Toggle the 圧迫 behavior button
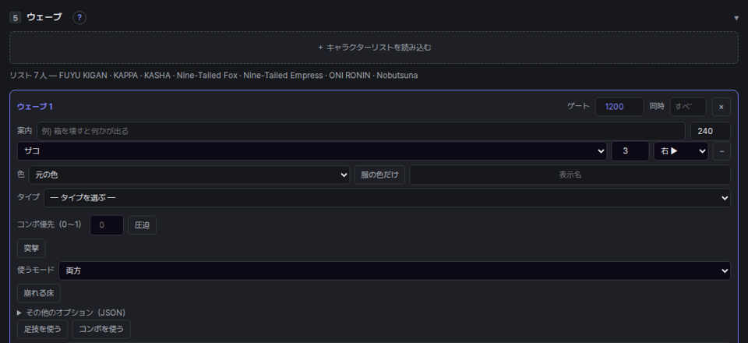The height and width of the screenshot is (343, 748). pos(142,225)
